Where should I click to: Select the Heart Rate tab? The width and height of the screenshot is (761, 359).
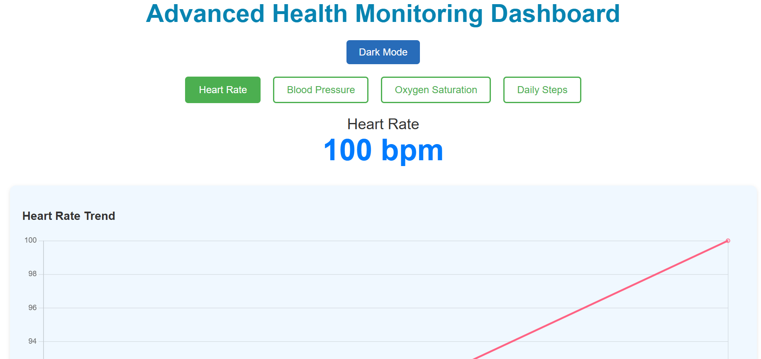tap(223, 90)
